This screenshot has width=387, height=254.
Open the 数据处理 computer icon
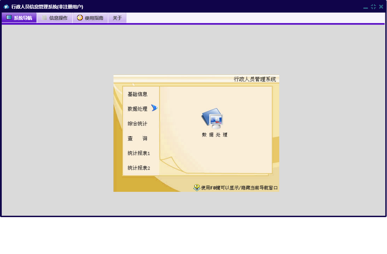click(212, 119)
